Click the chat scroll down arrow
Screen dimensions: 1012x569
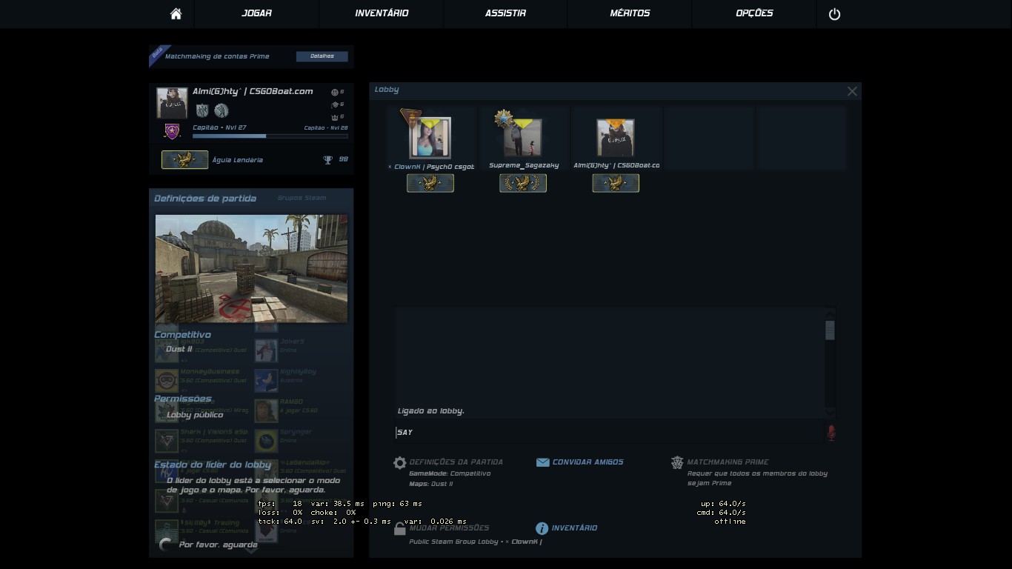click(830, 411)
